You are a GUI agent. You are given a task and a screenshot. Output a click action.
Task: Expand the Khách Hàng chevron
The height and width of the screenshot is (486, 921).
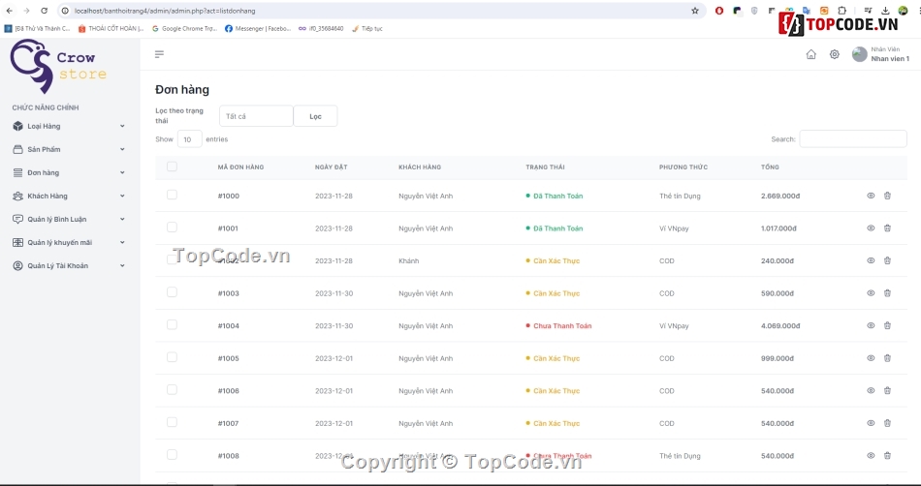click(122, 196)
